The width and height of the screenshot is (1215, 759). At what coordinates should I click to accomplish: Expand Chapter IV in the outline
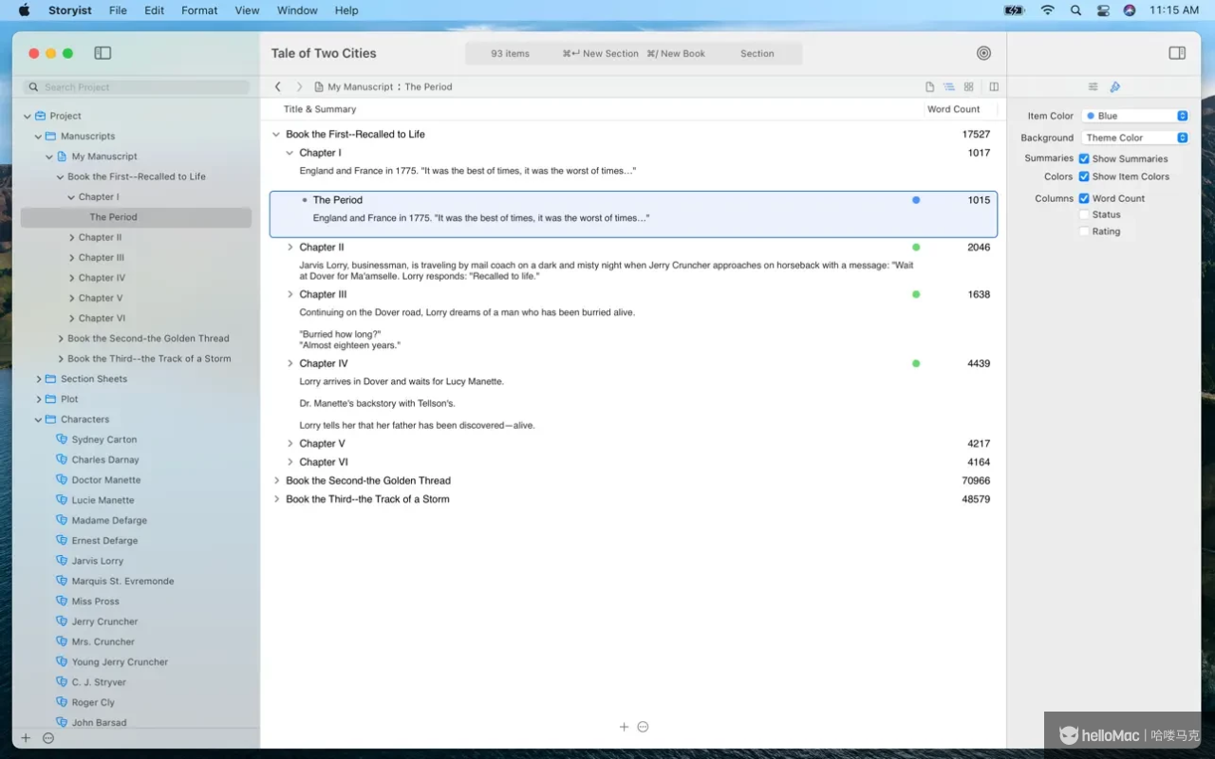click(290, 363)
